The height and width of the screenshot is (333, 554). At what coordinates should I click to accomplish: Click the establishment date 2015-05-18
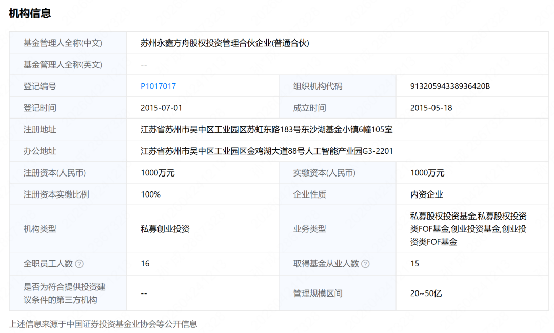(x=431, y=108)
